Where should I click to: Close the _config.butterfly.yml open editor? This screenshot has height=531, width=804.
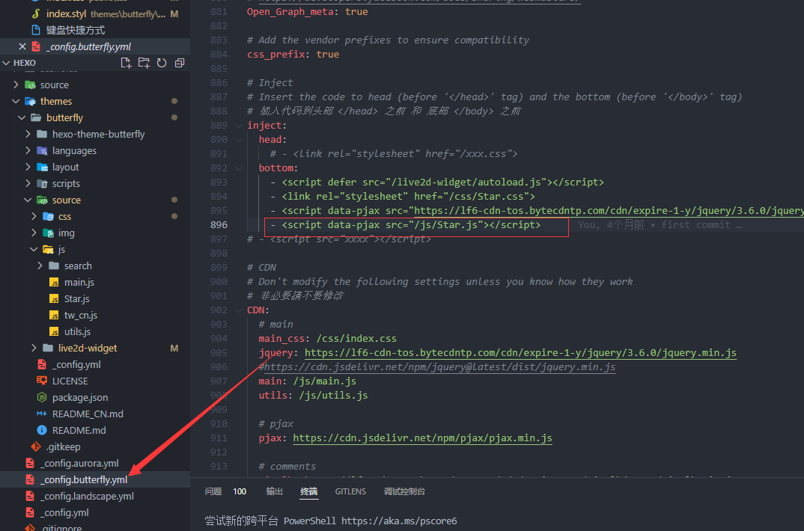click(22, 46)
